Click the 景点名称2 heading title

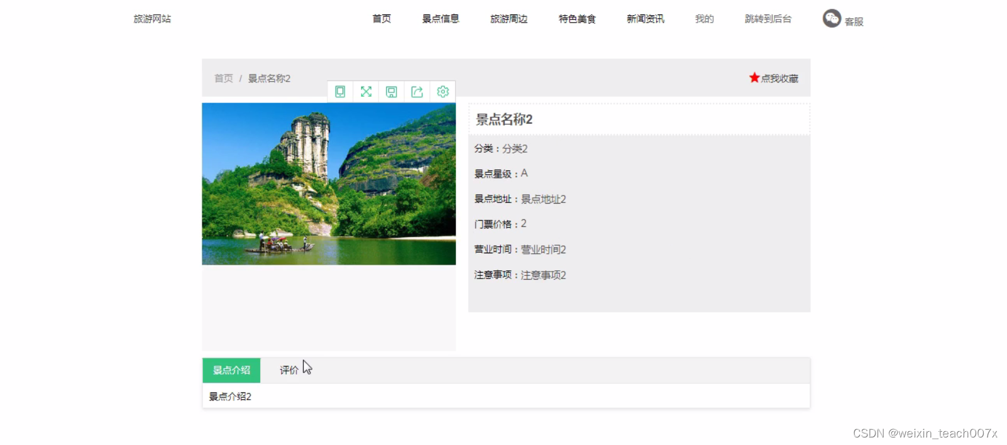[x=504, y=119]
